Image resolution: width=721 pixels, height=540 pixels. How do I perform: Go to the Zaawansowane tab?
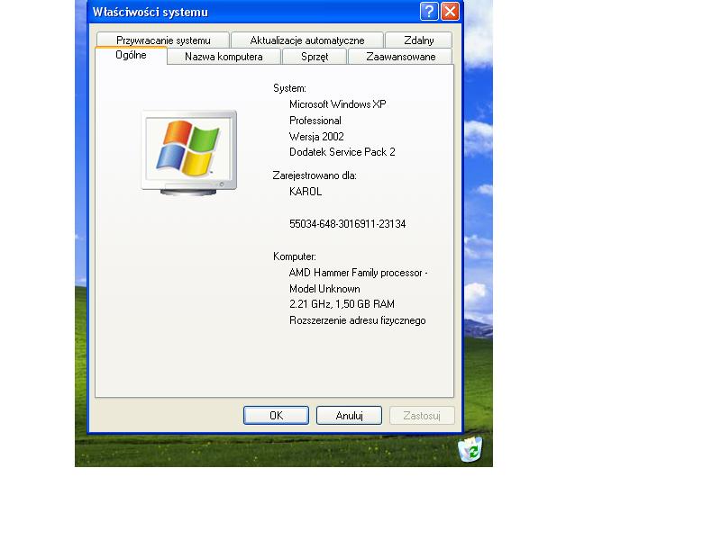(x=400, y=57)
